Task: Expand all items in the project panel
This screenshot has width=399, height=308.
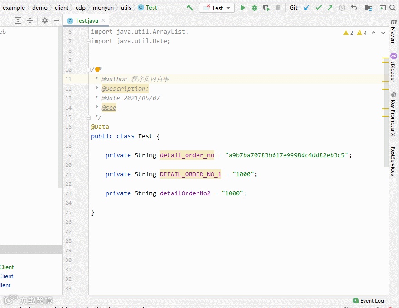Action: [x=18, y=20]
